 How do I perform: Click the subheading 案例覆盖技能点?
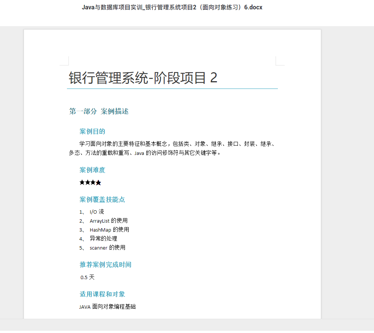[x=102, y=200]
